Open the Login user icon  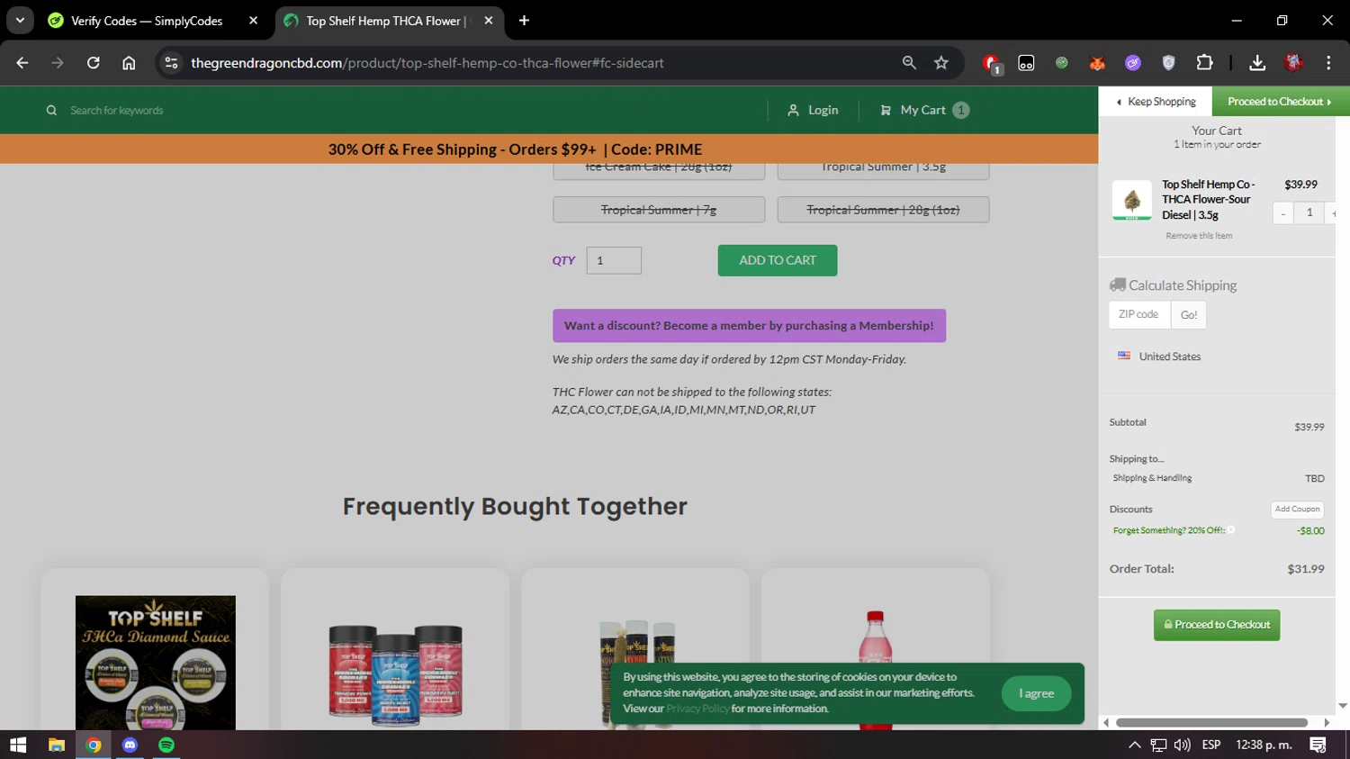pos(793,110)
